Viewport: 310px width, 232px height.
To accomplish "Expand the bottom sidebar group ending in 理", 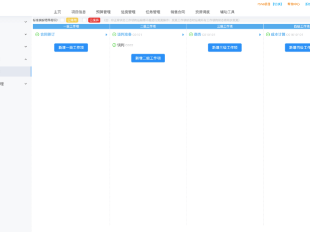I will click(x=26, y=84).
